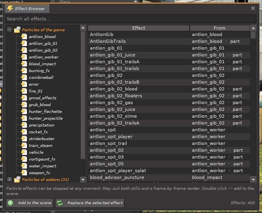Image resolution: width=262 pixels, height=213 pixels.
Task: Select the gmod_effects tree label
Action: pyautogui.click(x=43, y=98)
